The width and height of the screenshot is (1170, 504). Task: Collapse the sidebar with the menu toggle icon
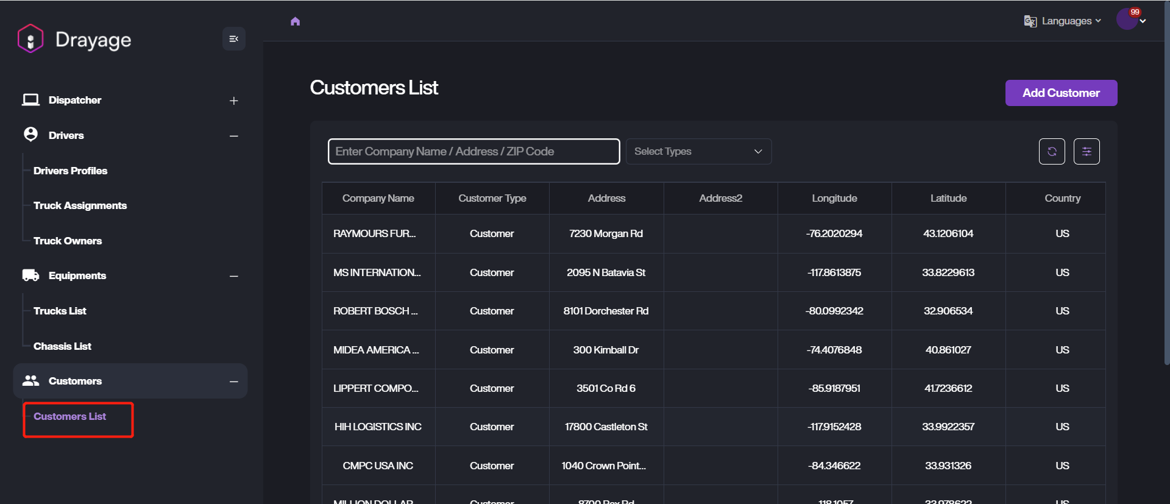(x=233, y=39)
